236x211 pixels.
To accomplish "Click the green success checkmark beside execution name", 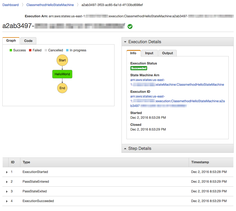I will pos(130,26).
